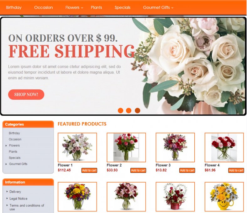Open the Flower 2 product image
This screenshot has height=213, width=247.
pyautogui.click(x=126, y=147)
